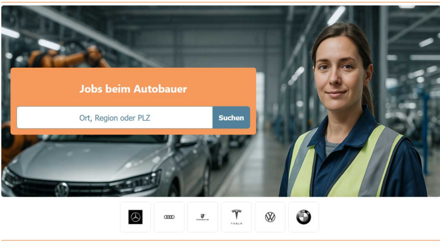Open the Mercedes-Benz star logo tile
The image size is (440, 248).
coord(135,217)
